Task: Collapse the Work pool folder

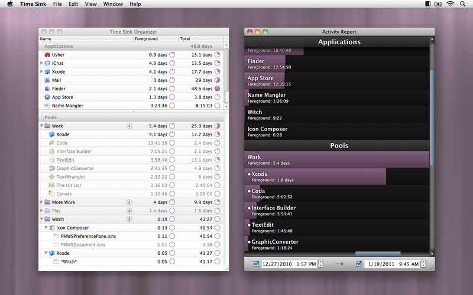Action: 41,126
